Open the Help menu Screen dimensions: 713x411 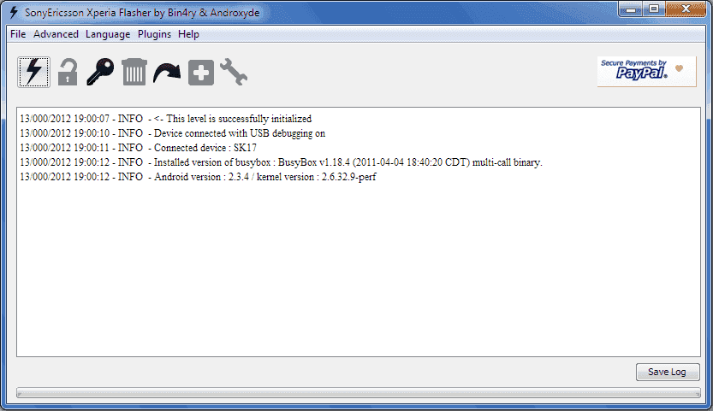[188, 34]
